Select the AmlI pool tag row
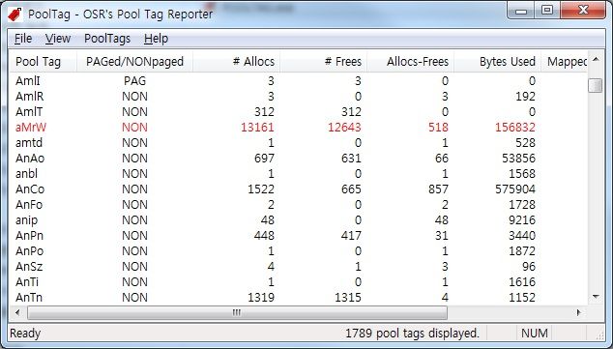The image size is (613, 349). pos(299,81)
